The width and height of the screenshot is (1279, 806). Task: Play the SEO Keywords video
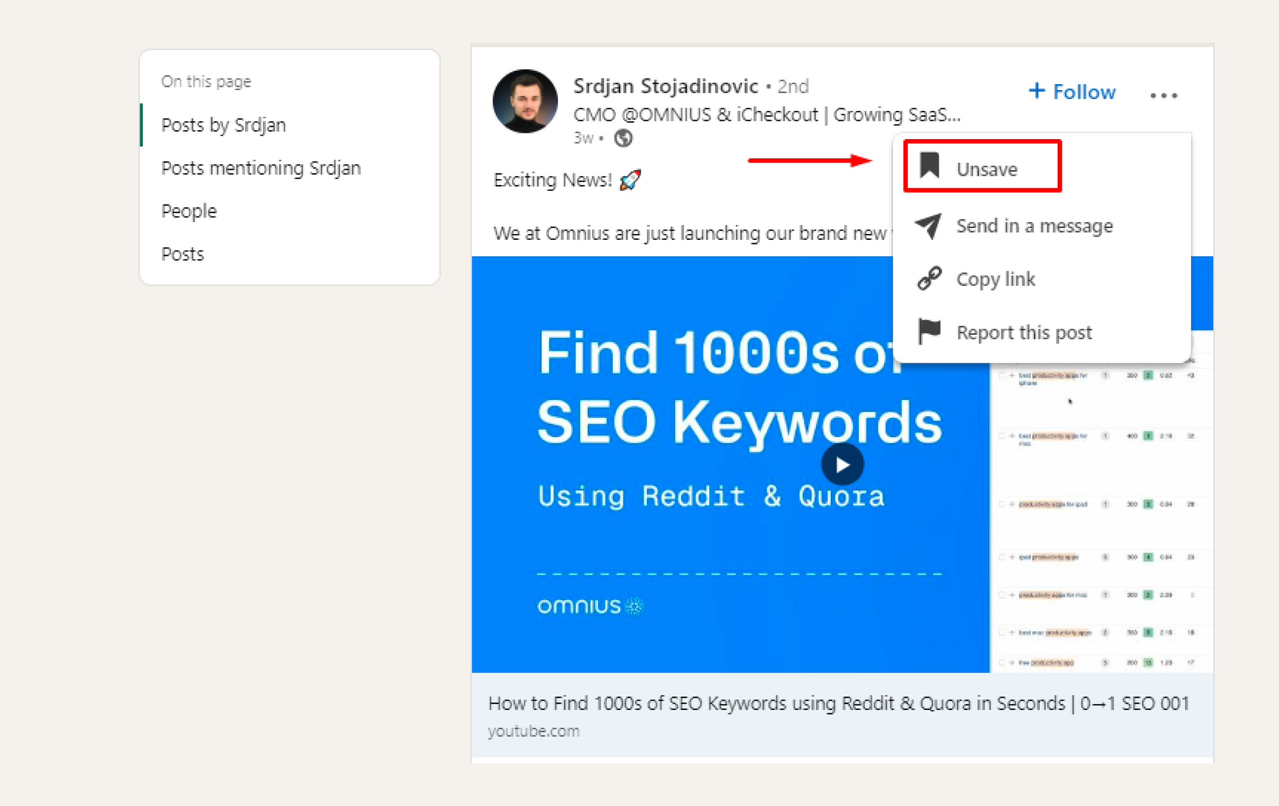click(842, 464)
